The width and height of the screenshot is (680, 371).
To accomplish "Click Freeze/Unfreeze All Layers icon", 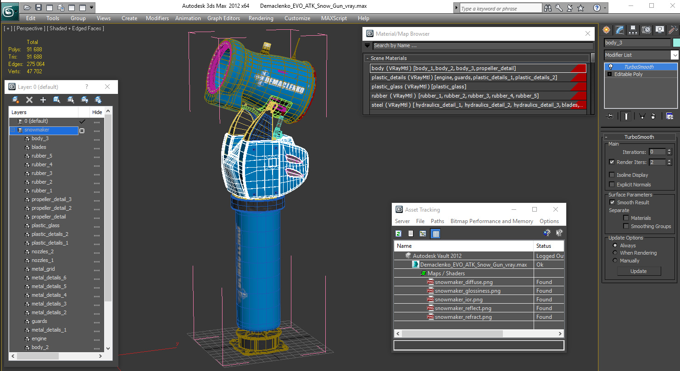I will pyautogui.click(x=98, y=100).
